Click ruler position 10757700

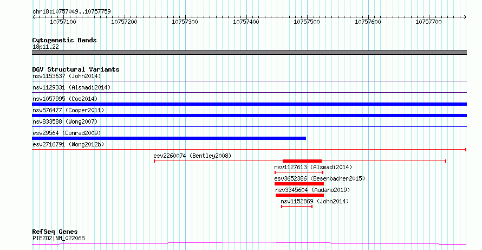(x=428, y=22)
